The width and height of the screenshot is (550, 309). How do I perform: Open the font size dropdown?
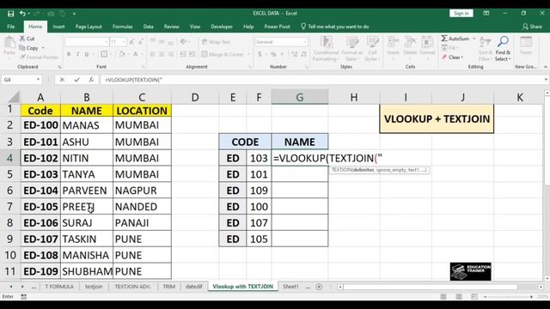[124, 42]
